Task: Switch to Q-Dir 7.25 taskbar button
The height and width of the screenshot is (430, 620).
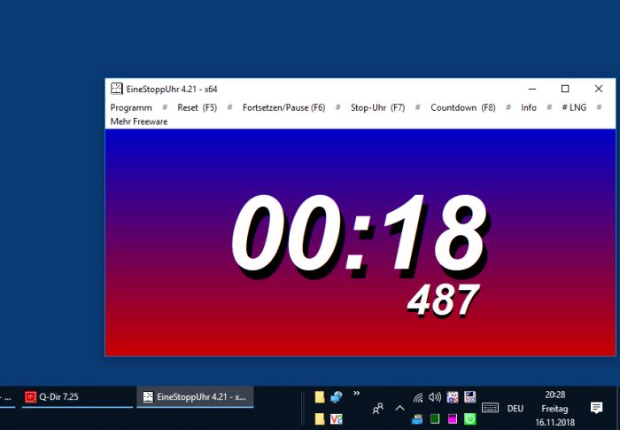Action: pos(78,396)
